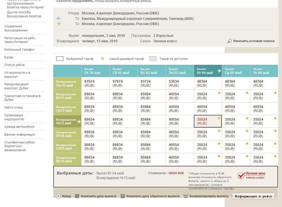Click the plane icon in Чт13 май return row
The height and width of the screenshot is (207, 282).
79,121
